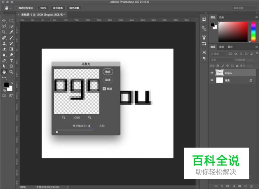Open the 正常 blend mode dropdown
Screen dimensions: 259x189
click(x=221, y=60)
